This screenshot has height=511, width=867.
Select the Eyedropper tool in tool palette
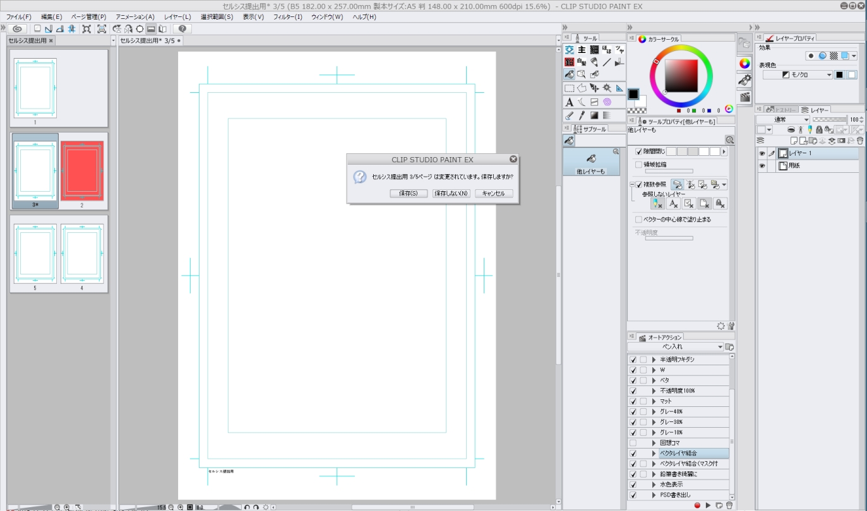pos(582,115)
